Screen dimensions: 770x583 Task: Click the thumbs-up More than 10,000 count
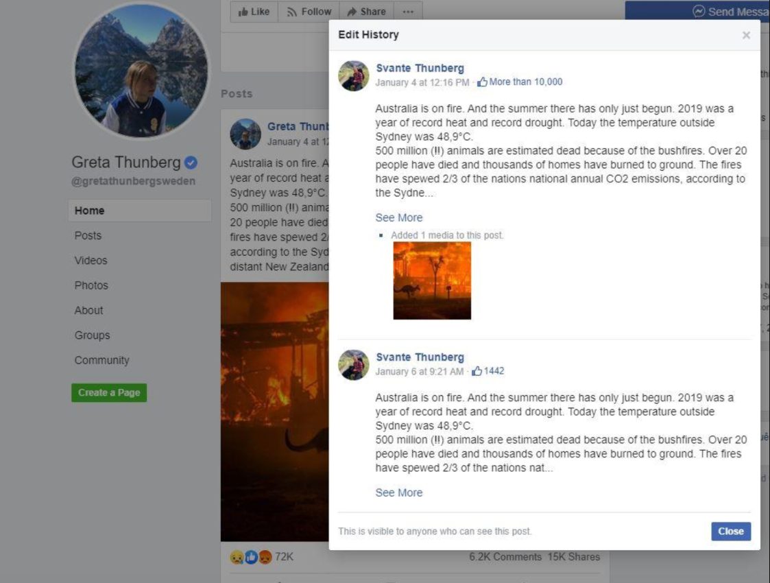[x=520, y=82]
